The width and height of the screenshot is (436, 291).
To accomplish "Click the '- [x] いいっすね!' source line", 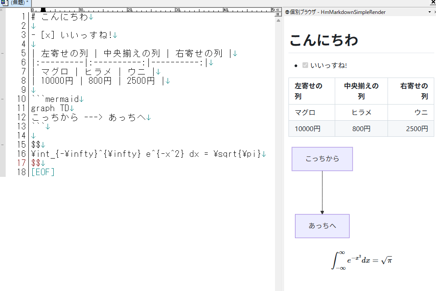I will (74, 35).
